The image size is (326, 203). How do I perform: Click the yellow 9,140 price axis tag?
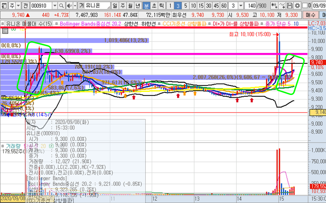(317, 112)
